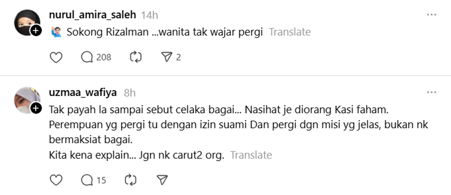Follow uzmaa_wafiya using plus badge

[36, 109]
